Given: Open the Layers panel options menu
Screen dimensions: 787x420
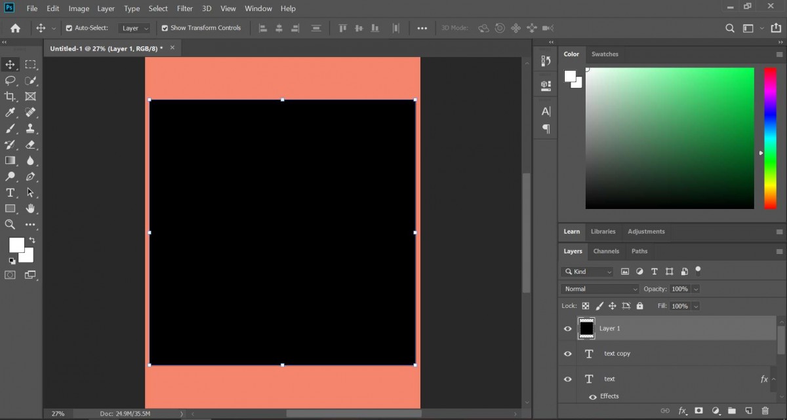Looking at the screenshot, I should pyautogui.click(x=779, y=251).
